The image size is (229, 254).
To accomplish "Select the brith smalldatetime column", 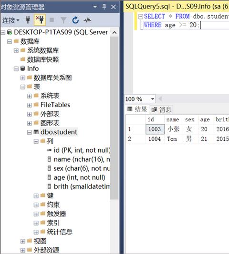I will pyautogui.click(x=82, y=186).
